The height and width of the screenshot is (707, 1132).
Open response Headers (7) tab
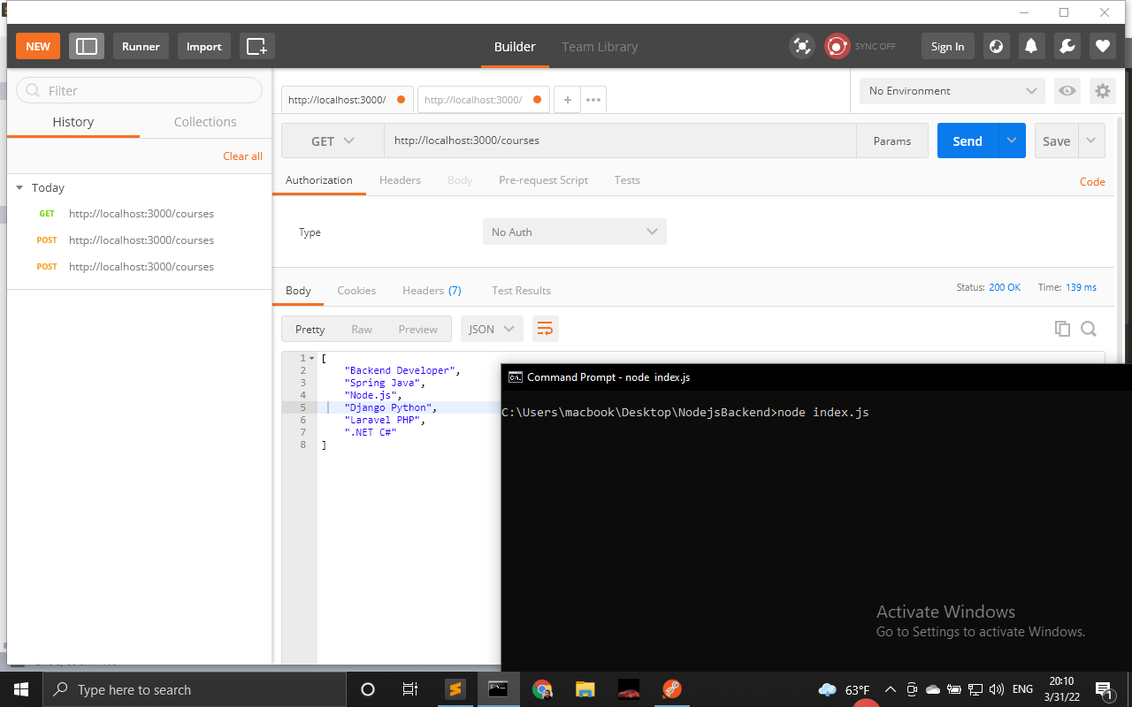click(432, 290)
